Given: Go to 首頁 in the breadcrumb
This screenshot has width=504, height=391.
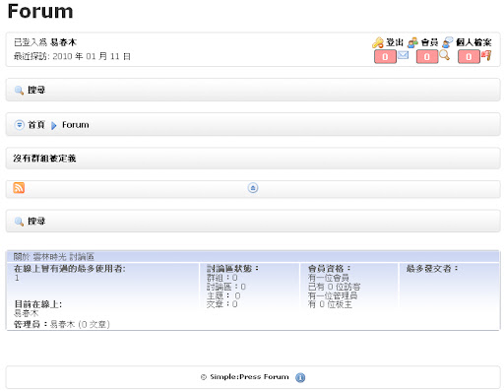Looking at the screenshot, I should (36, 125).
